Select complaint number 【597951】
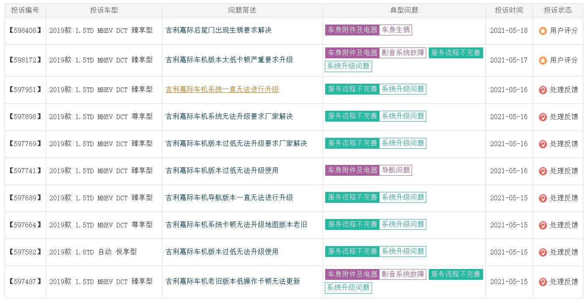 (x=25, y=90)
